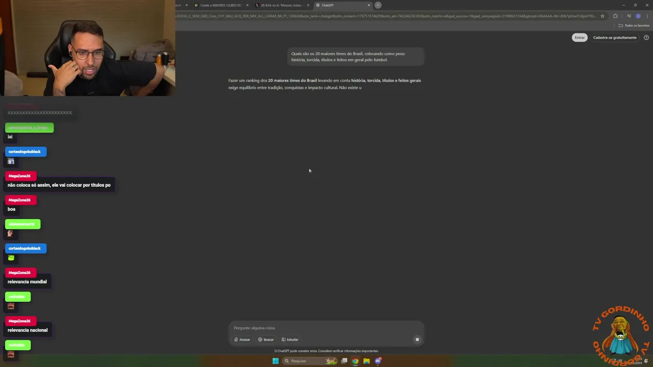
Task: Open Google Chrome from the taskbar
Action: pos(355,361)
